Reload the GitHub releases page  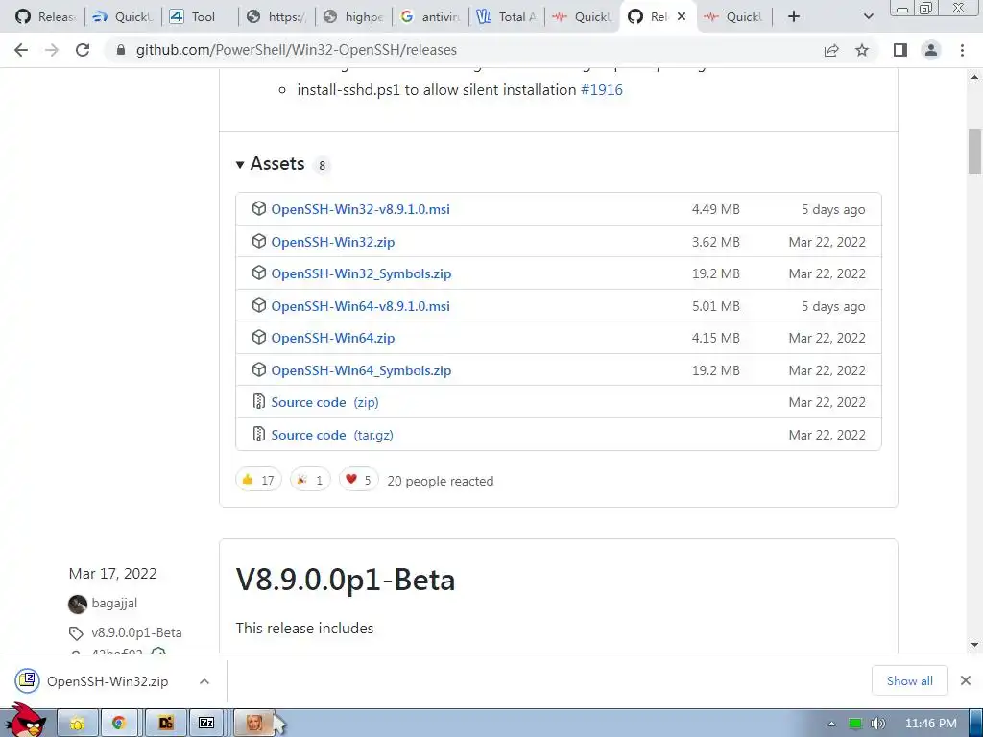(x=83, y=50)
